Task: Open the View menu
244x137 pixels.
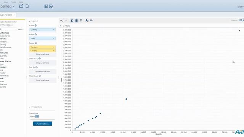Action: point(6,2)
